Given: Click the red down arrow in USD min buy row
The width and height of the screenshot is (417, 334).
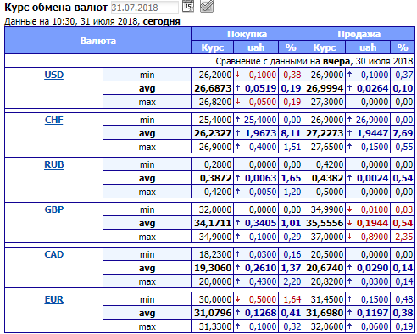Looking at the screenshot, I should point(238,75).
